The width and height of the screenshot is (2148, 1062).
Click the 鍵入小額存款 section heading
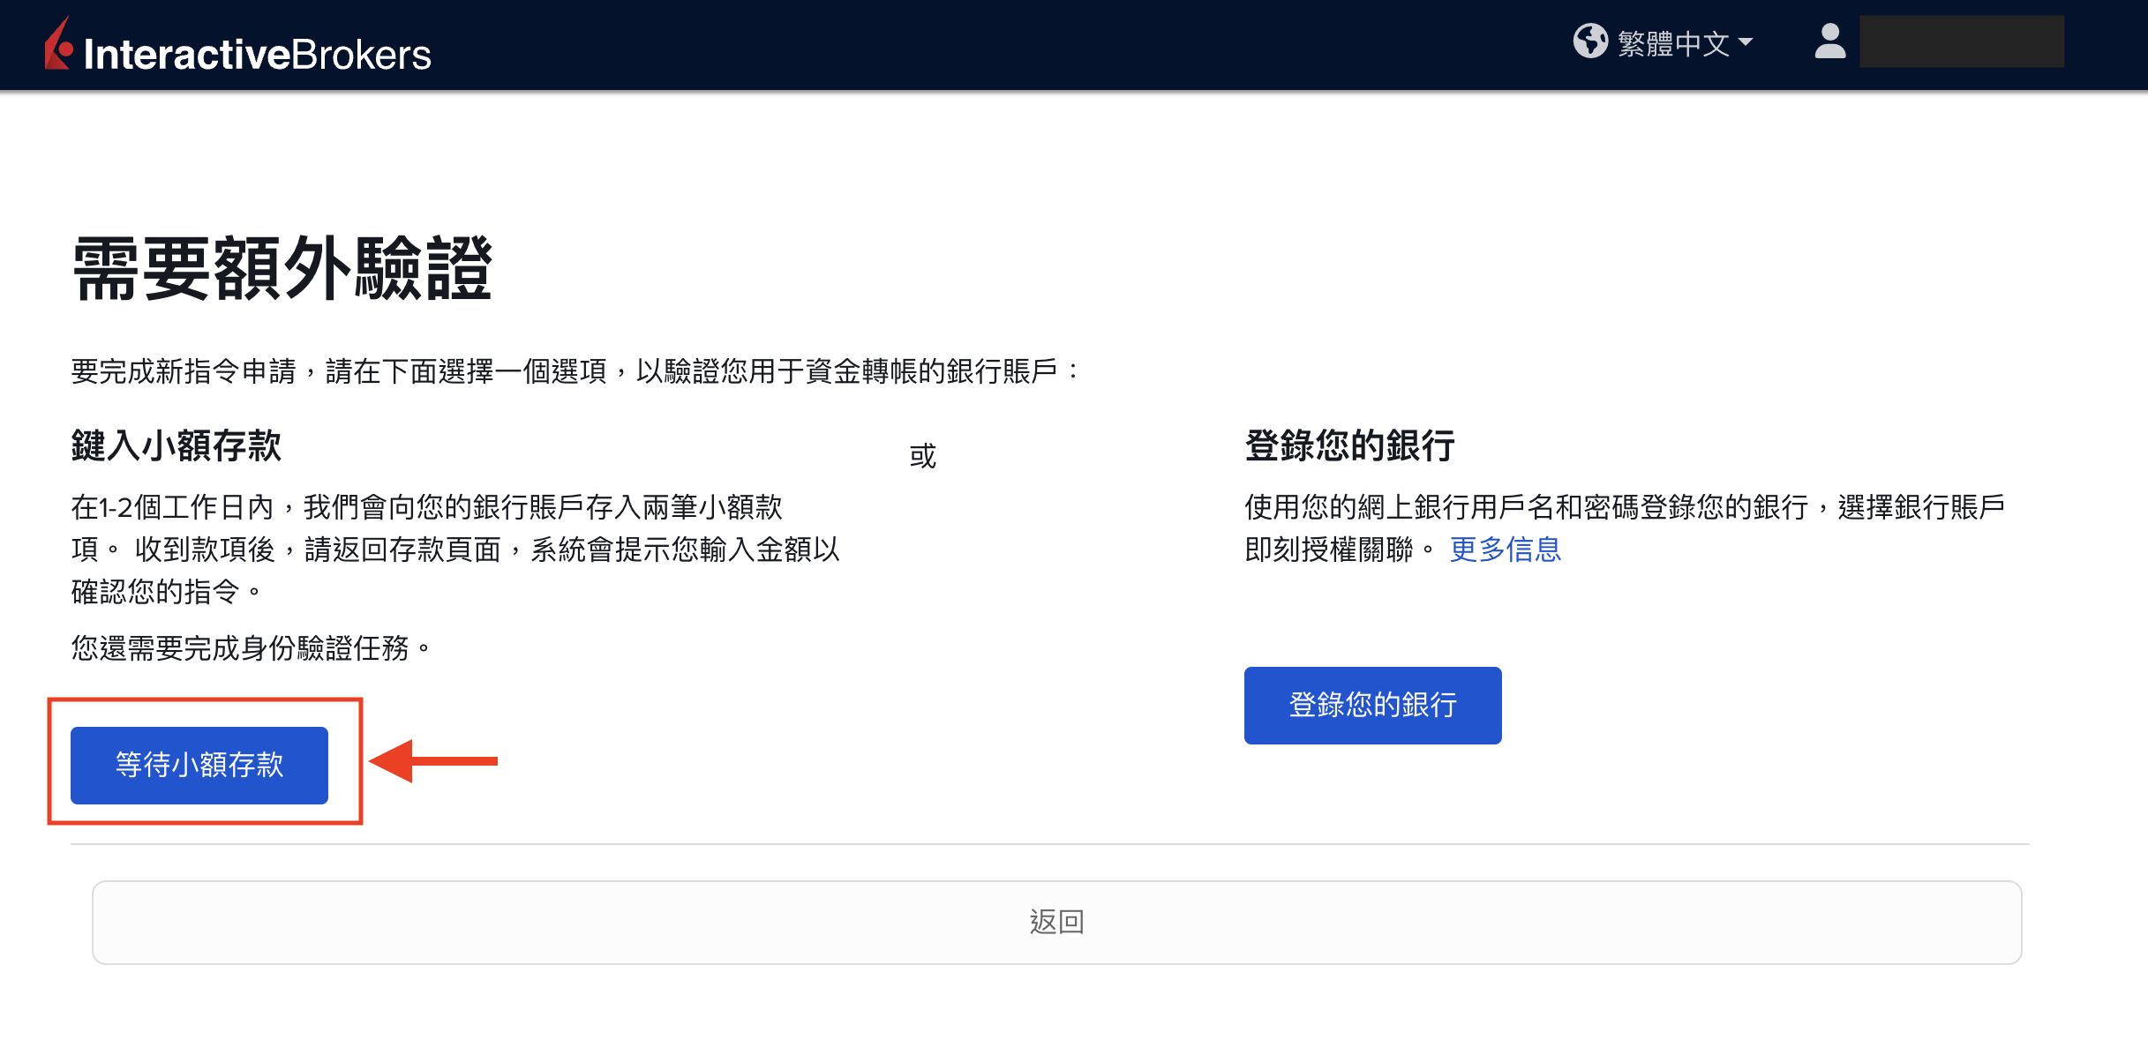[x=176, y=445]
